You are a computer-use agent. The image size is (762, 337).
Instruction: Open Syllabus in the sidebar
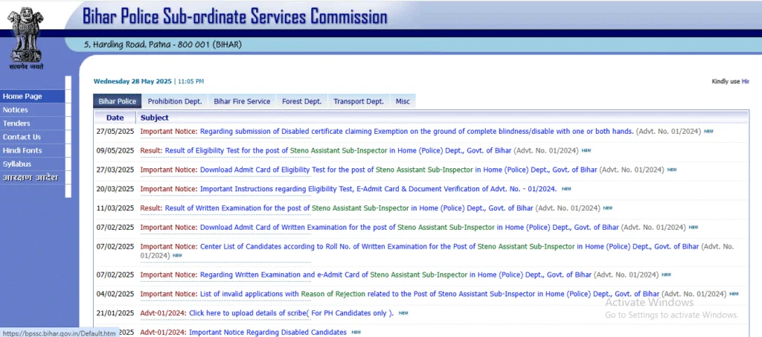click(x=32, y=164)
